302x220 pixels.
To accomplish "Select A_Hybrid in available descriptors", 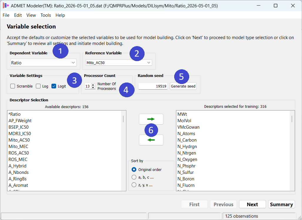I will point(17,166).
